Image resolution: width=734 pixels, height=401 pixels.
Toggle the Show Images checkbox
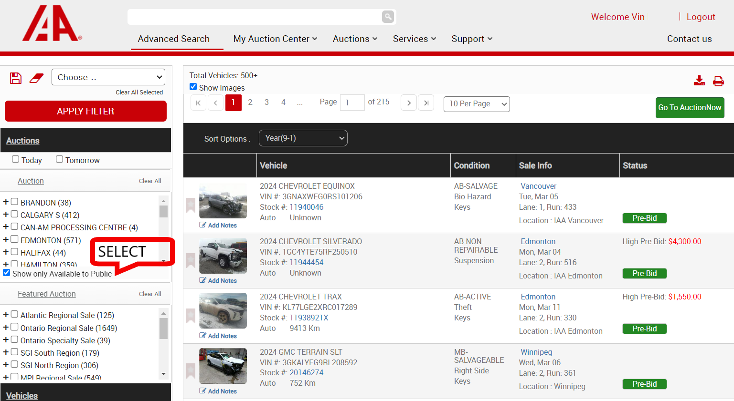(x=193, y=87)
